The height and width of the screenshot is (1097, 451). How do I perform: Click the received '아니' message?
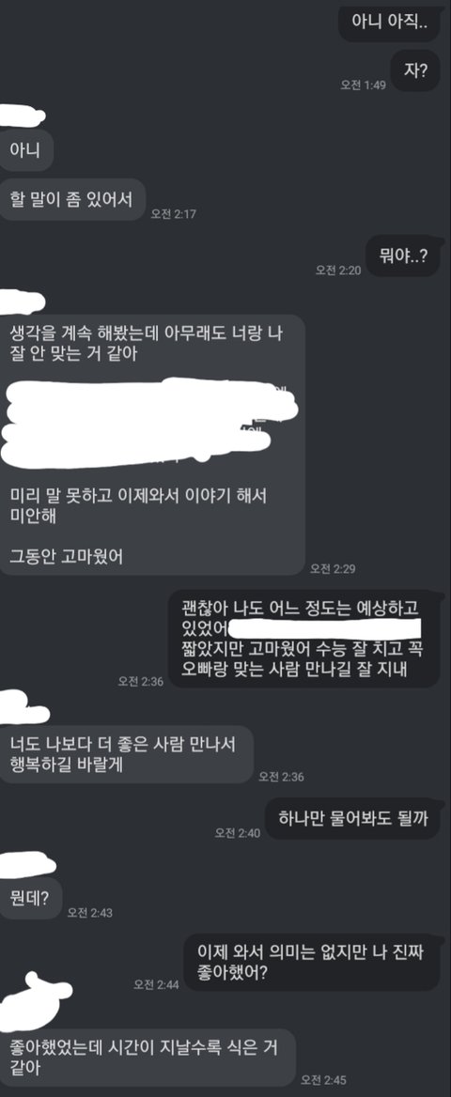[x=26, y=149]
